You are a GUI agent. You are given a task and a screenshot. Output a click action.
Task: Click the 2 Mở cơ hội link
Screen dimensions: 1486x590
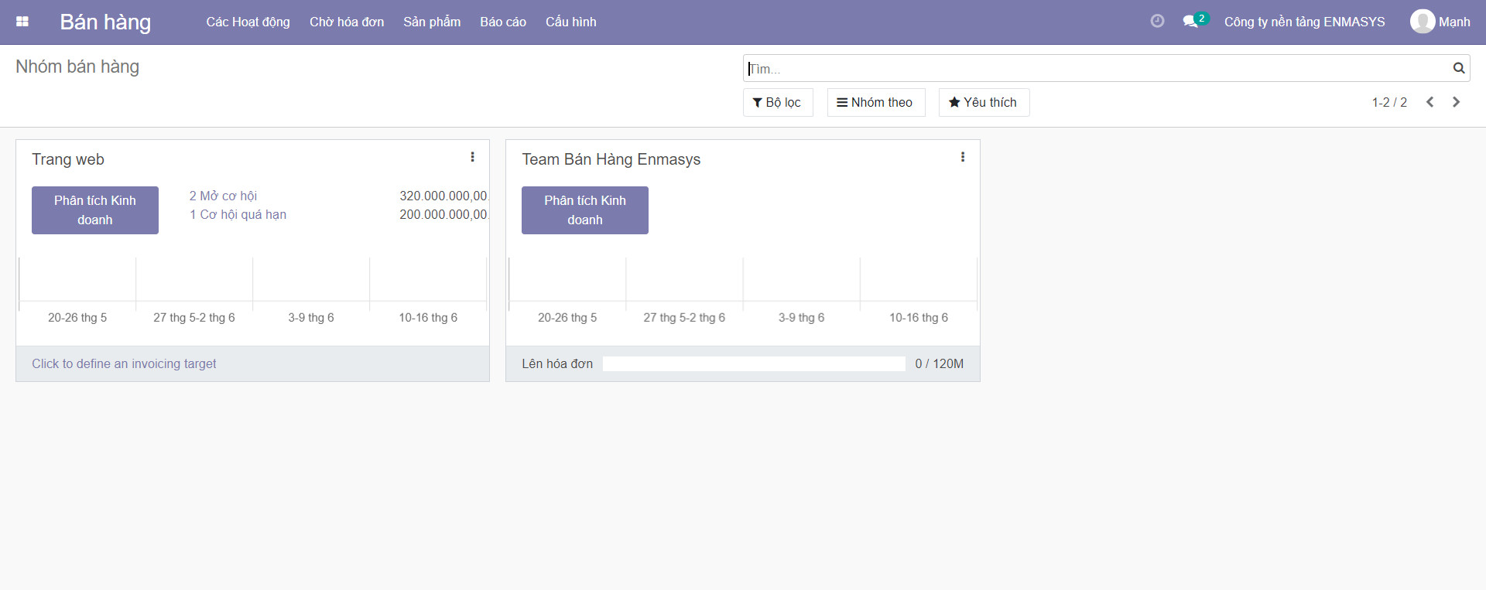point(223,196)
